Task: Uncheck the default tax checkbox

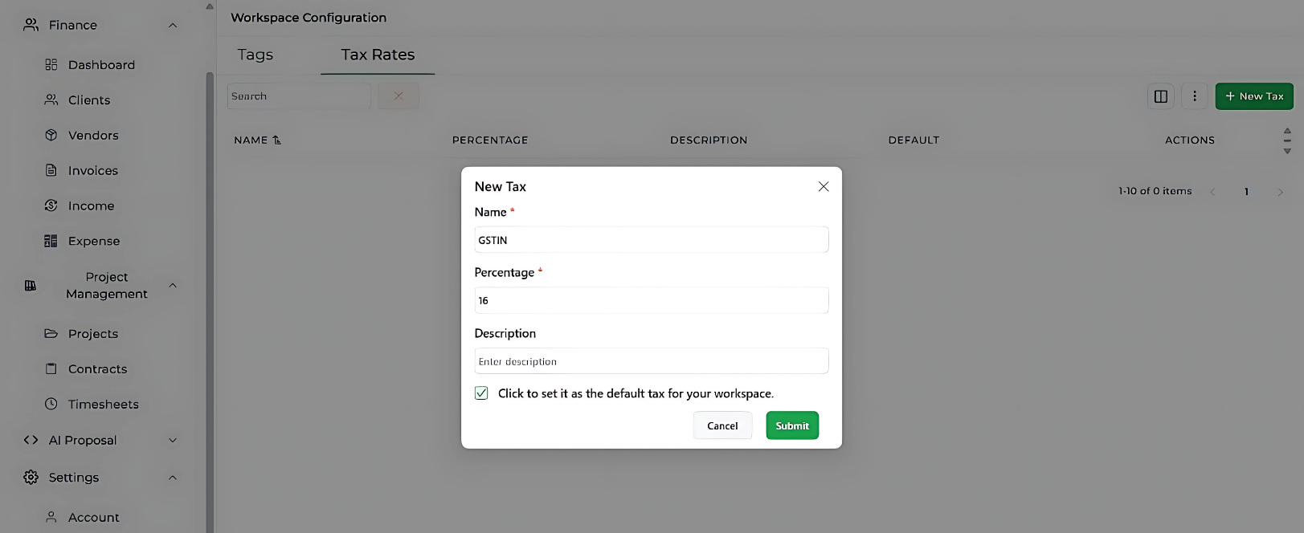Action: point(481,393)
